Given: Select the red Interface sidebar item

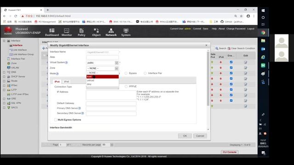Looking at the screenshot, I should click(17, 45).
